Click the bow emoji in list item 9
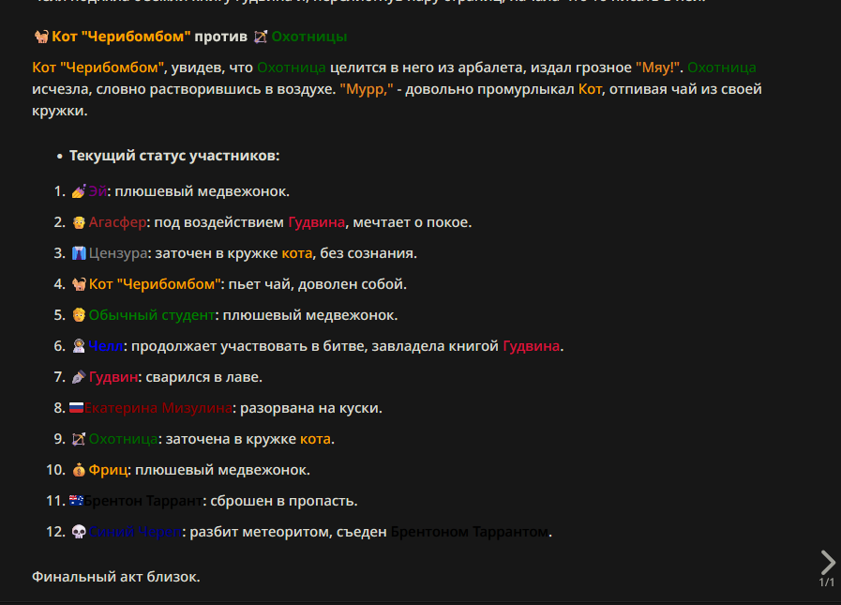This screenshot has height=605, width=841. [79, 439]
